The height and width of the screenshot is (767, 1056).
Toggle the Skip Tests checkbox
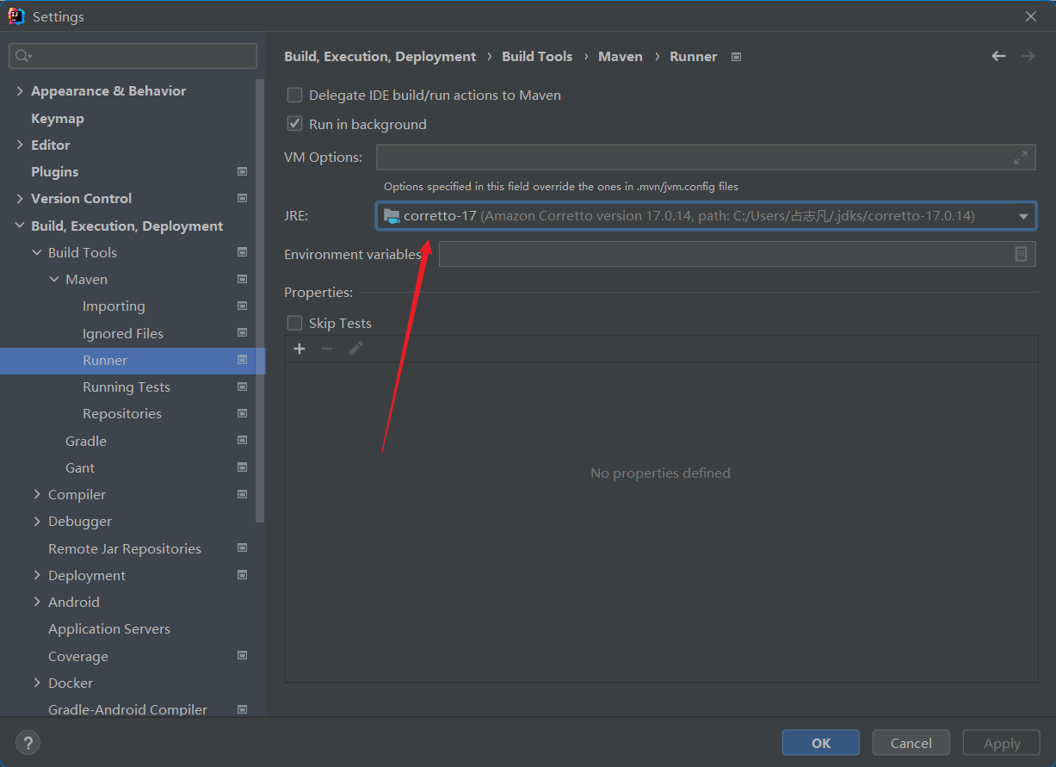click(295, 323)
